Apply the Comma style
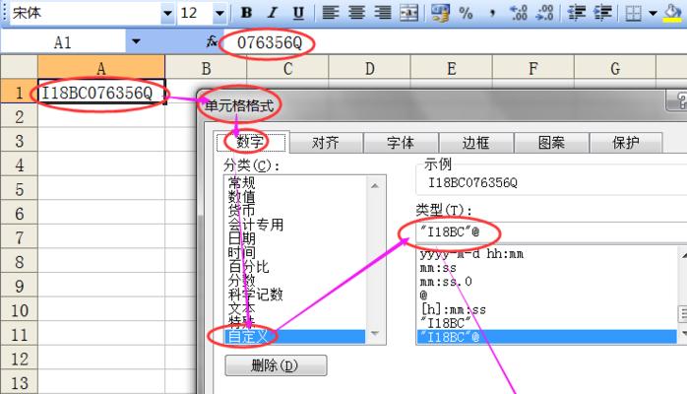The height and width of the screenshot is (394, 687). (x=492, y=13)
